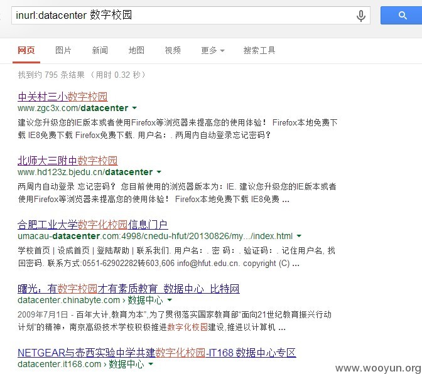Image resolution: width=422 pixels, height=374 pixels.
Task: Open the 北师大三附中数字校园 result link
Action: 68,161
